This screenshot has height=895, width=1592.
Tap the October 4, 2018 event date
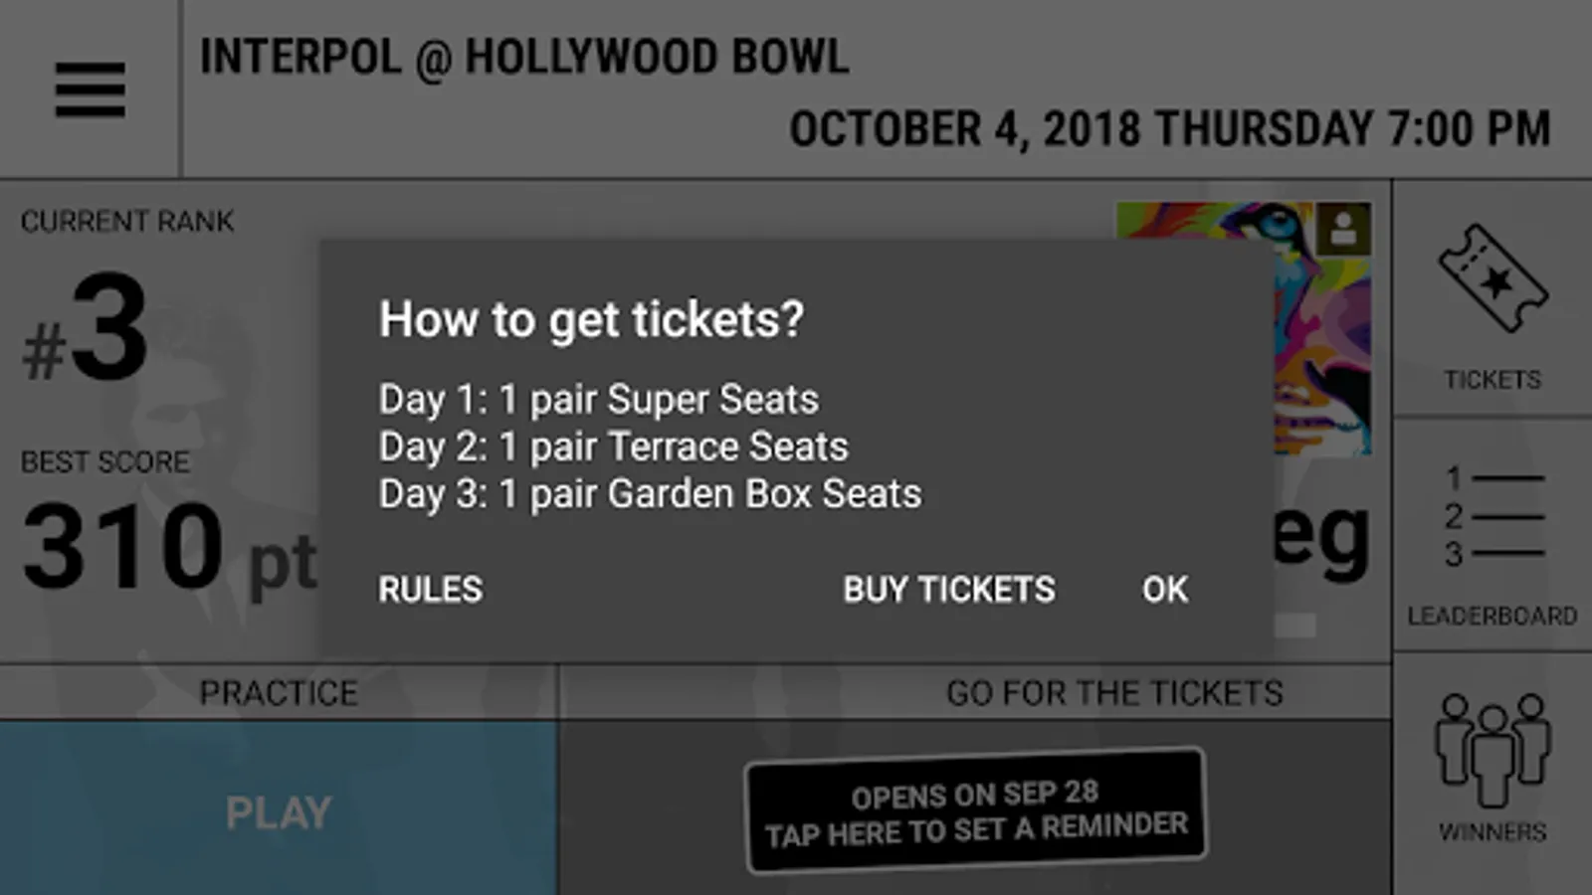pos(1169,129)
